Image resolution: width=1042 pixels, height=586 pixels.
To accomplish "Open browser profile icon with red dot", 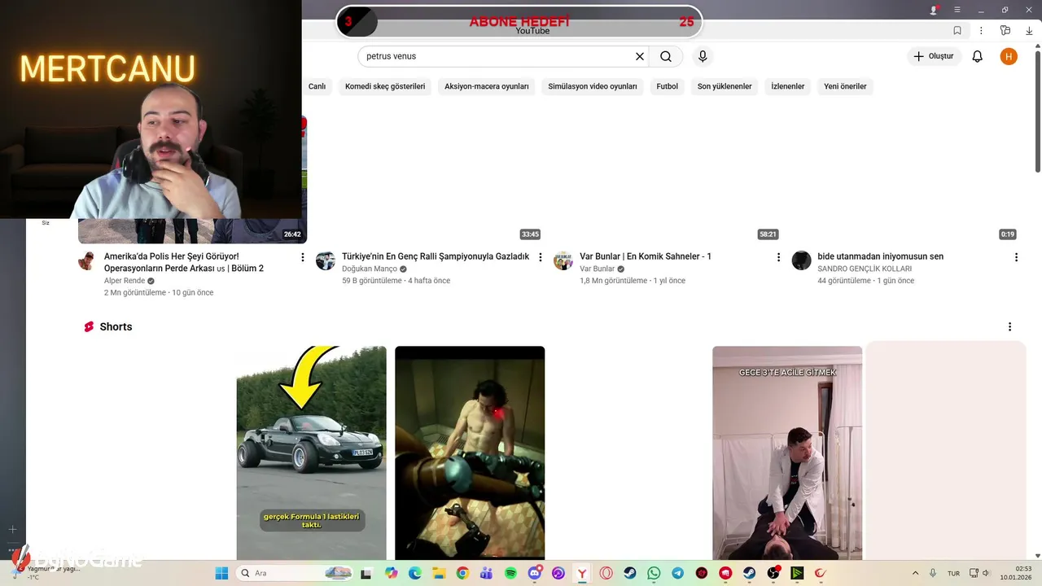I will pos(934,10).
